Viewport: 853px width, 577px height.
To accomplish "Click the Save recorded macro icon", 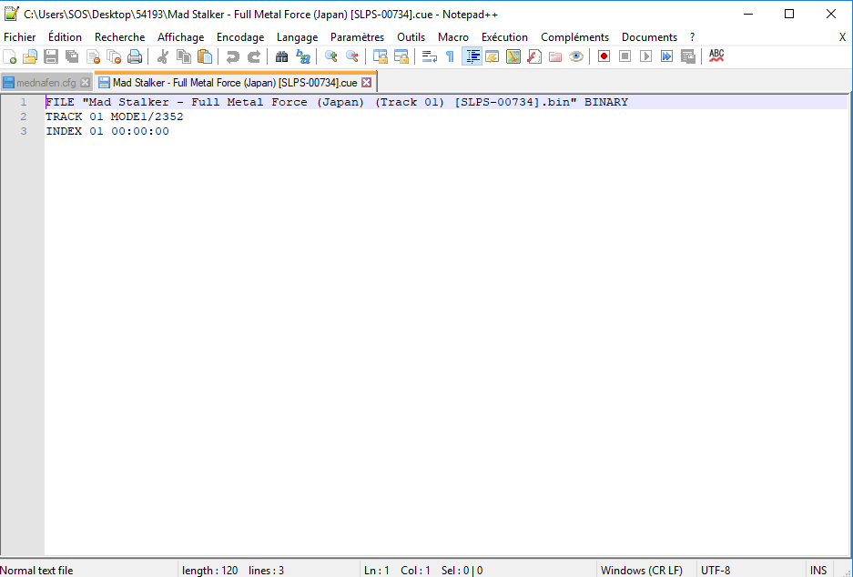I will (687, 56).
